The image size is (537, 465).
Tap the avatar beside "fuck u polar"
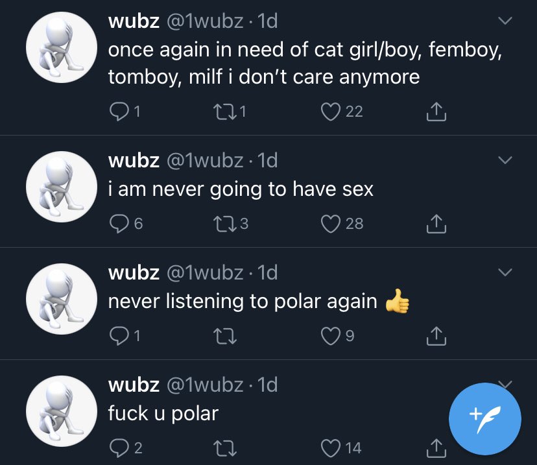click(56, 410)
